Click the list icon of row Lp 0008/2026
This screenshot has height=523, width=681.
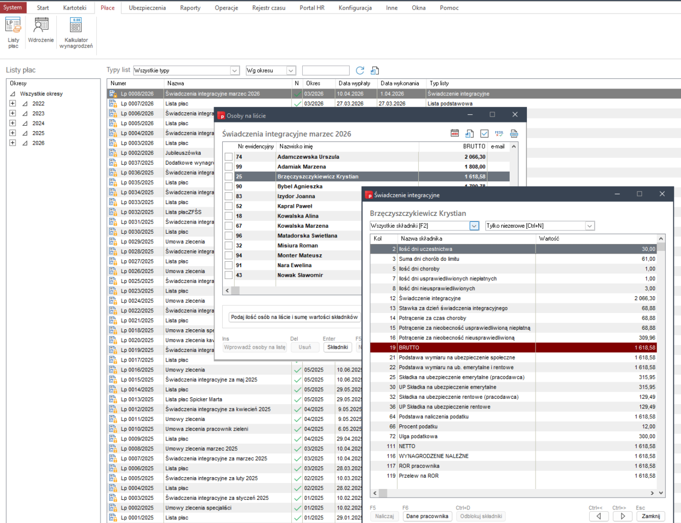(113, 94)
